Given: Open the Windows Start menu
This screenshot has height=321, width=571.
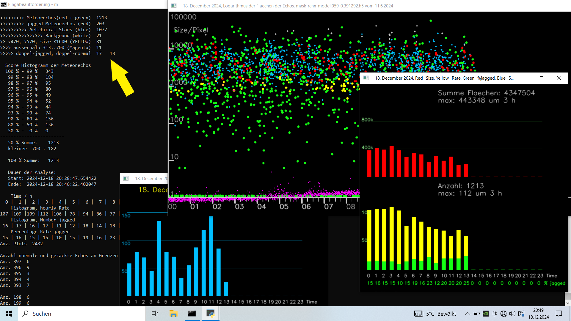Looking at the screenshot, I should tap(9, 314).
